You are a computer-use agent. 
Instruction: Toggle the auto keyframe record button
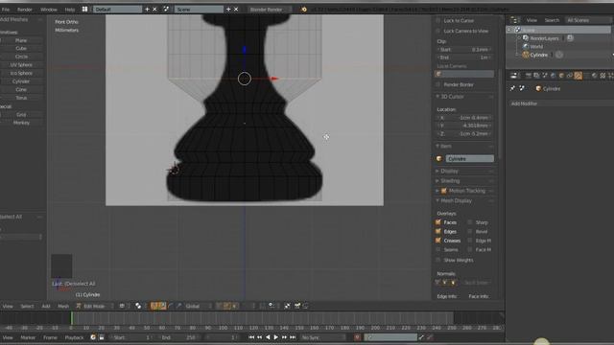(x=357, y=337)
